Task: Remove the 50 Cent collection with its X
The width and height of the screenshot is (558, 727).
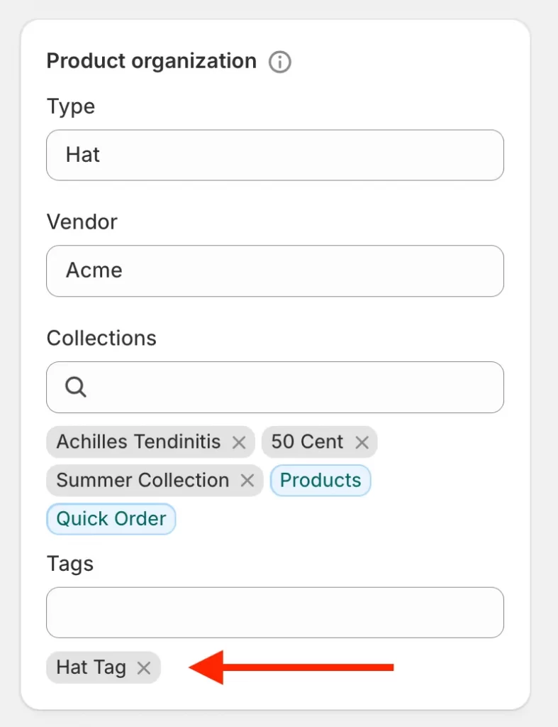Action: click(x=362, y=442)
